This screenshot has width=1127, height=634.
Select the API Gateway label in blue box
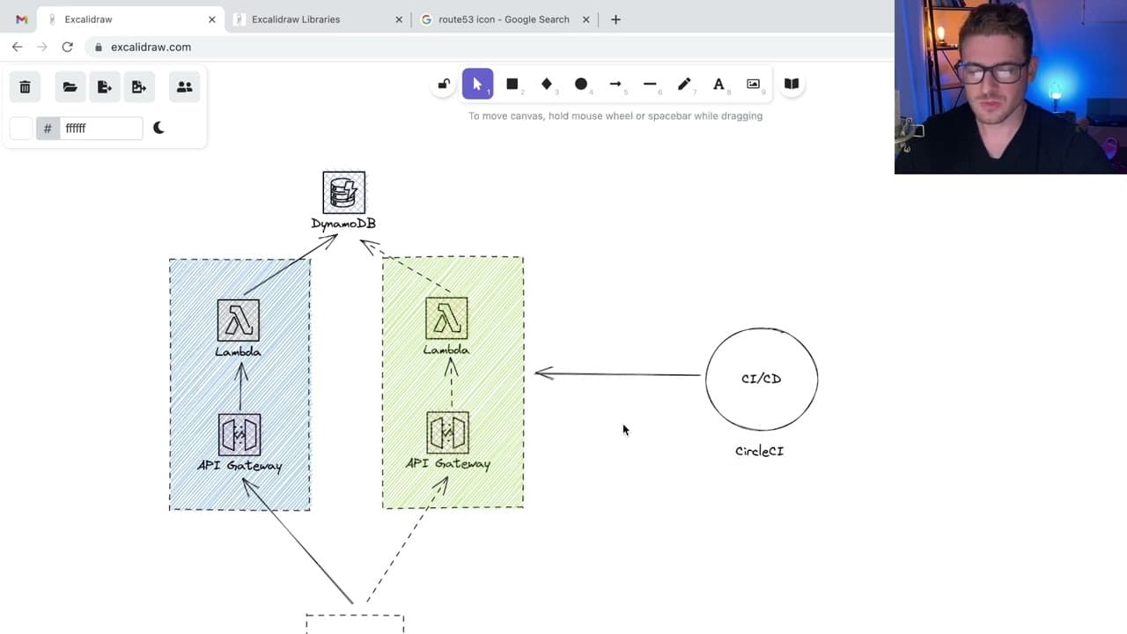pos(239,466)
